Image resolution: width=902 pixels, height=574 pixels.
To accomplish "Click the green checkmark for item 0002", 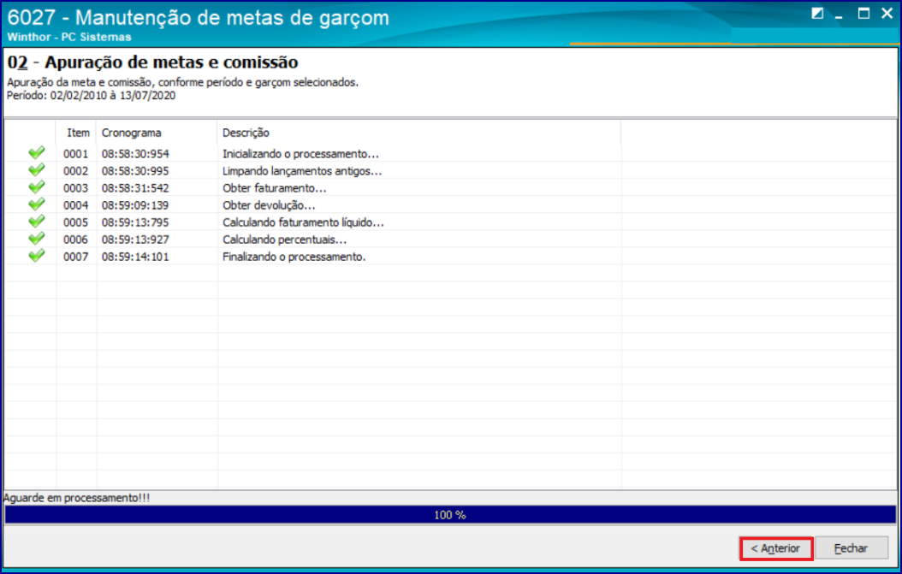I will 36,170.
